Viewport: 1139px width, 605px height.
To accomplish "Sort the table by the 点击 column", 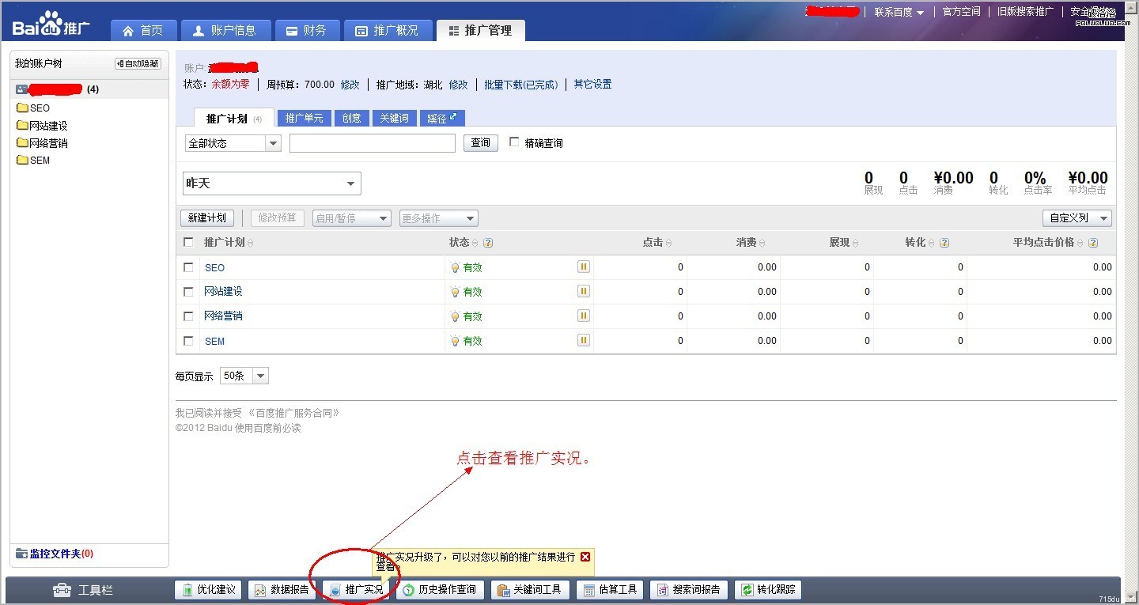I will (657, 243).
